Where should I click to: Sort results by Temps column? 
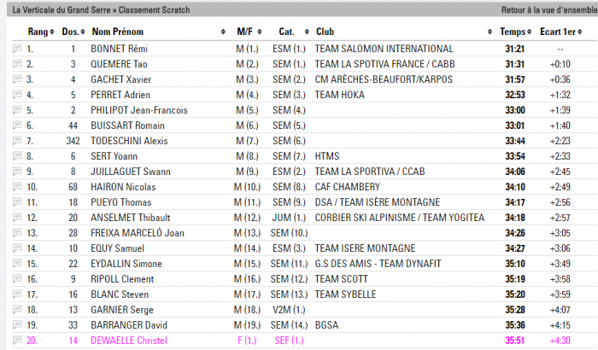(x=529, y=32)
